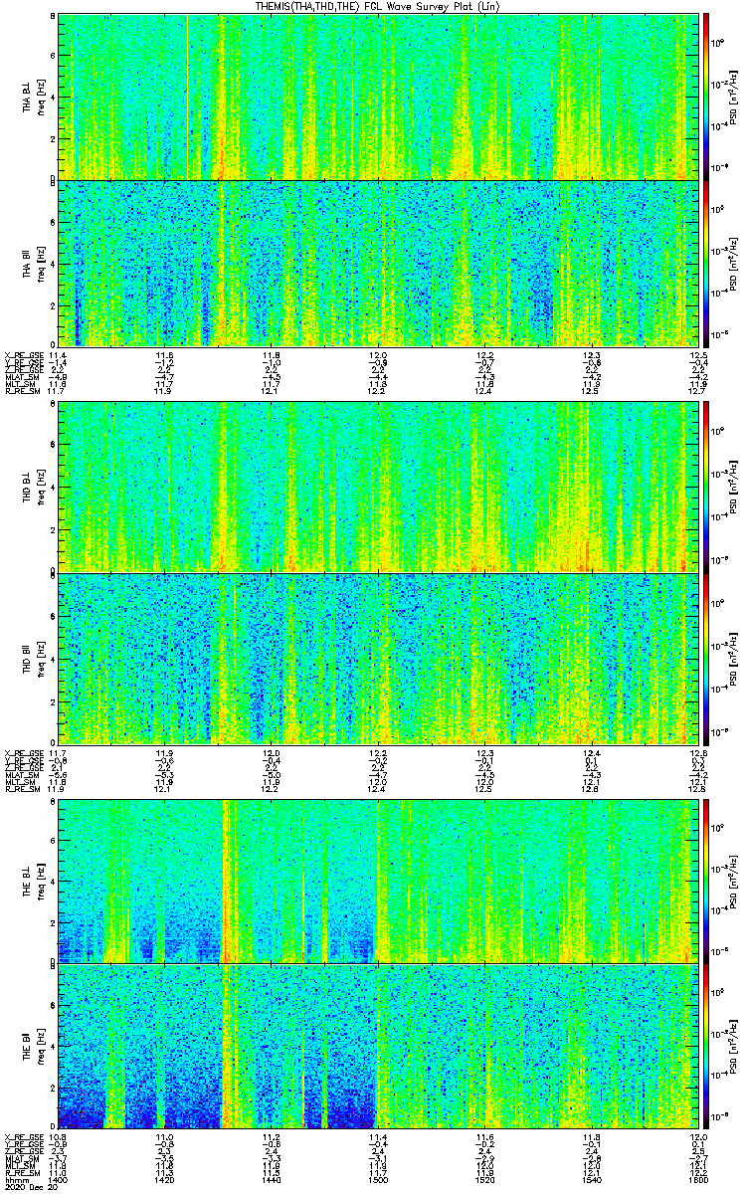This screenshot has width=746, height=1194.
Task: Click the PSD [nT²/Hz] label of THE B∥ colorbar
Action: (x=735, y=1047)
